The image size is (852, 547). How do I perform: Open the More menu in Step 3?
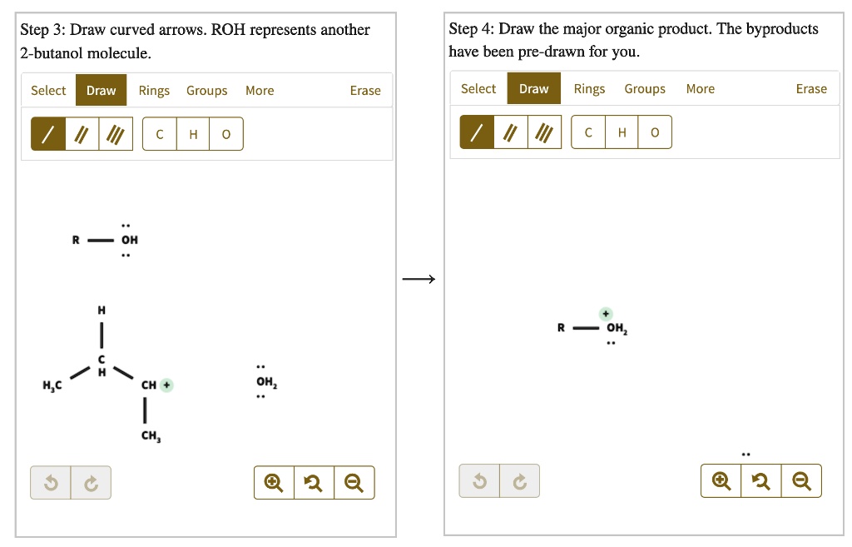pyautogui.click(x=260, y=90)
